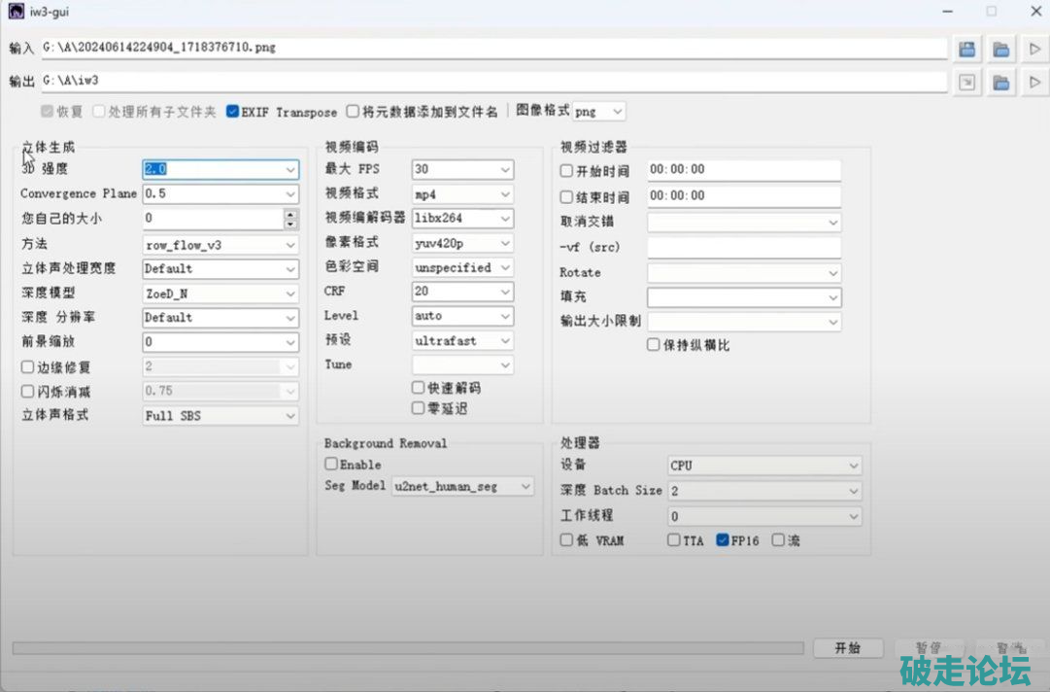This screenshot has height=692, width=1050.
Task: Click the output folder browse icon
Action: coord(1000,83)
